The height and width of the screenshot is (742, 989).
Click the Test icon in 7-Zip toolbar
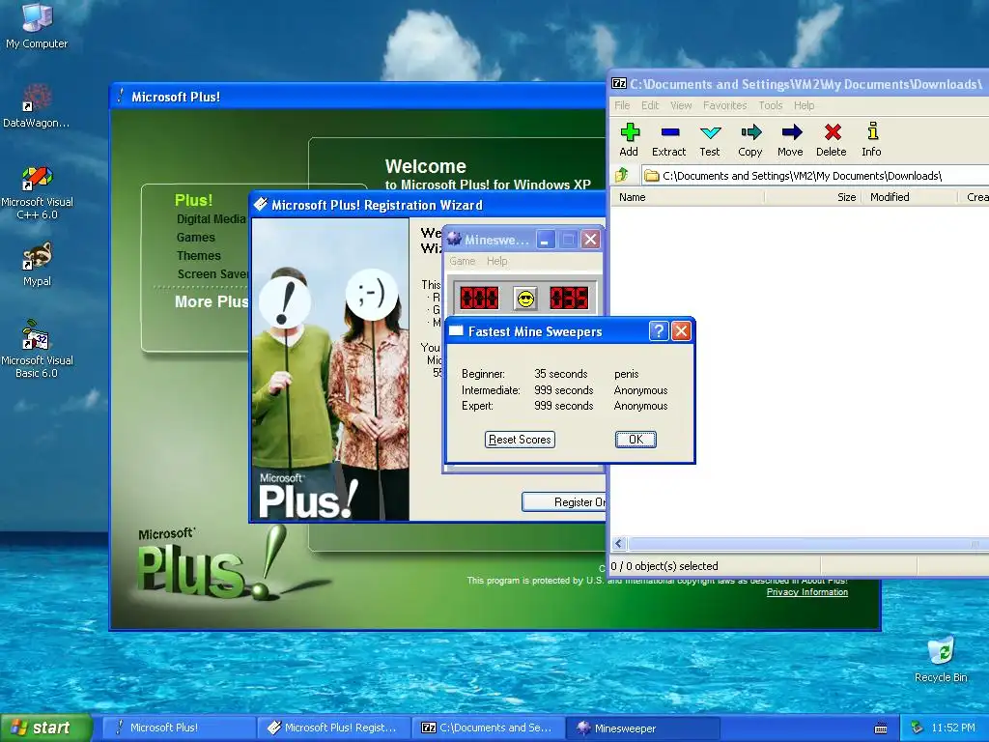(710, 139)
